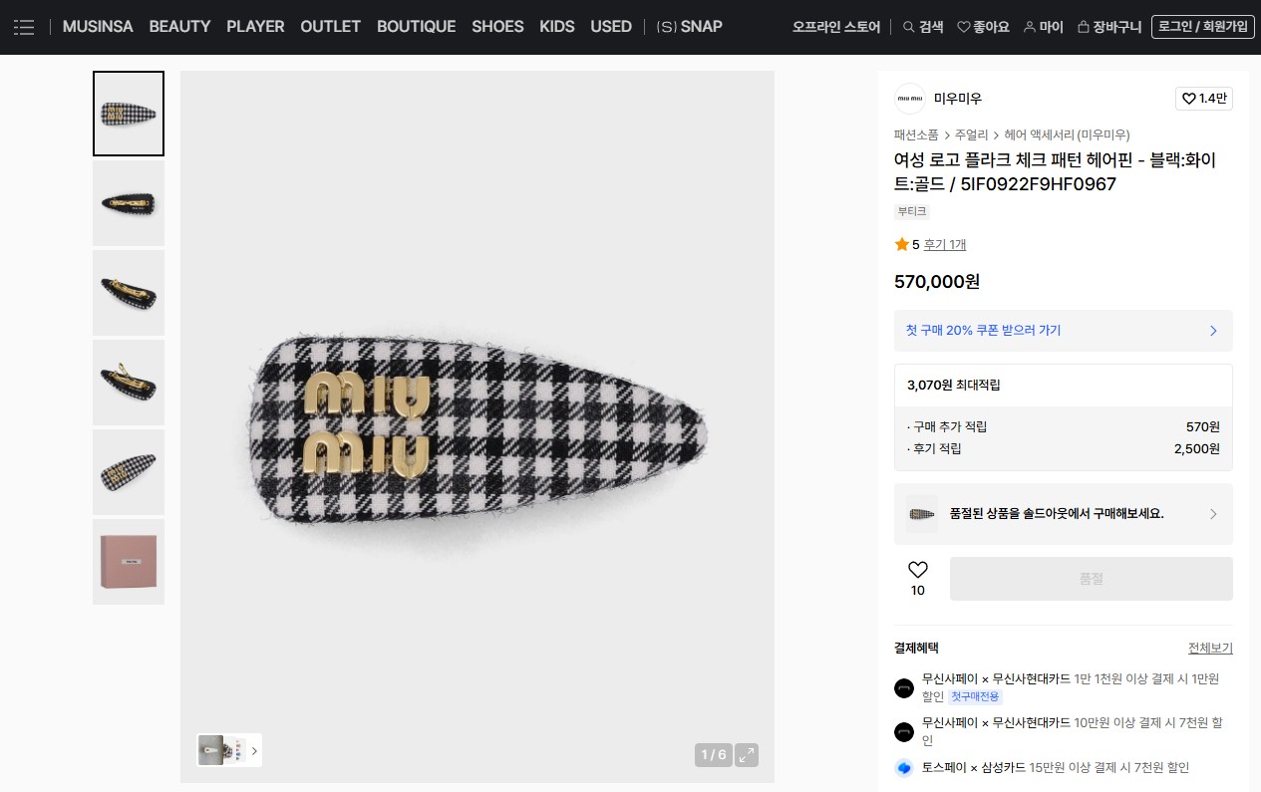The width and height of the screenshot is (1261, 792).
Task: Toggle the header 좋아요 heart
Action: (963, 27)
